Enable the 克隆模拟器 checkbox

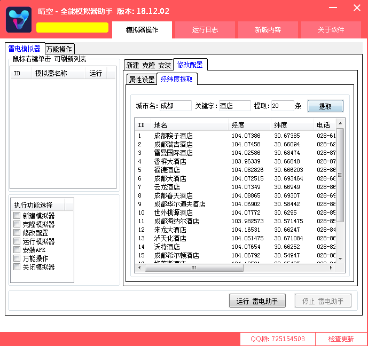pyautogui.click(x=17, y=224)
